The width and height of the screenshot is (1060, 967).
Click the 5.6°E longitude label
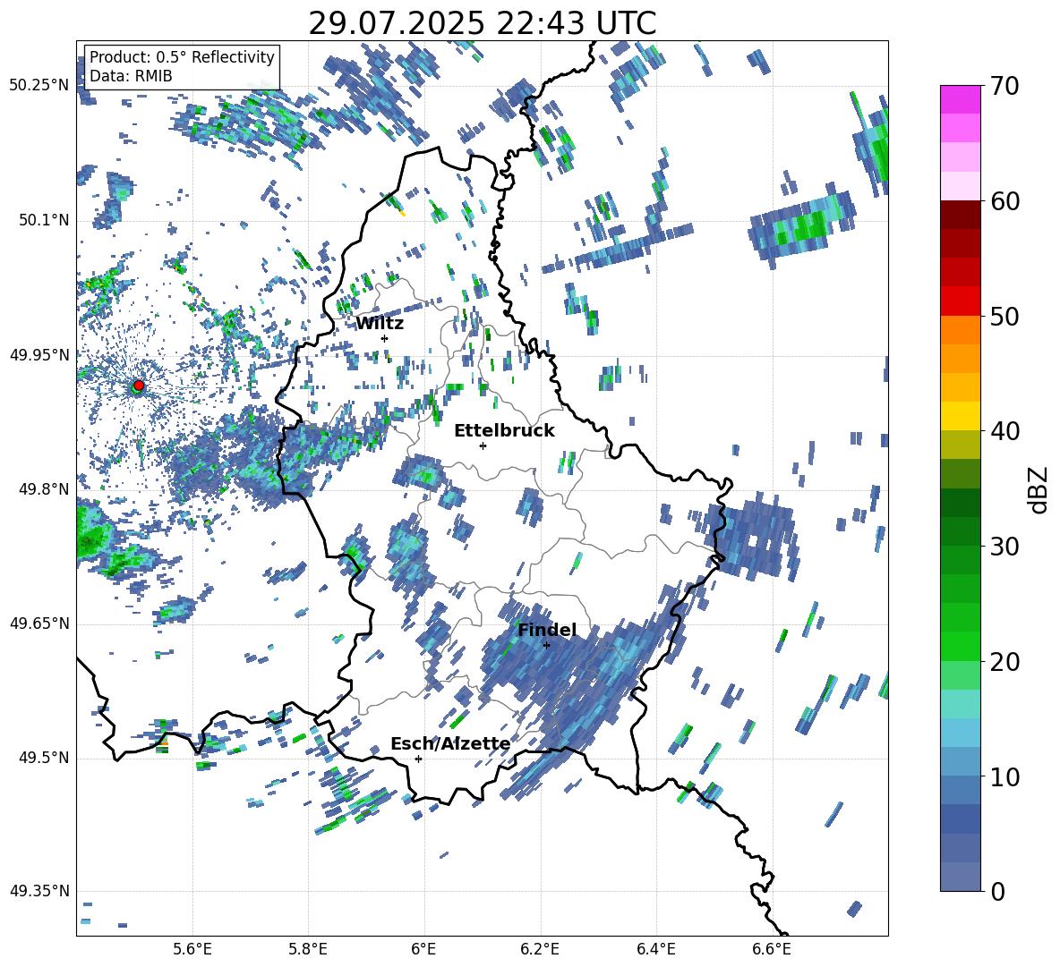point(192,950)
